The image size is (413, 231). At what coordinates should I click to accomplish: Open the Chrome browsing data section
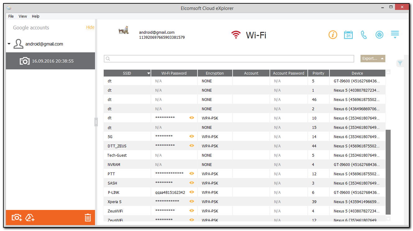(379, 35)
